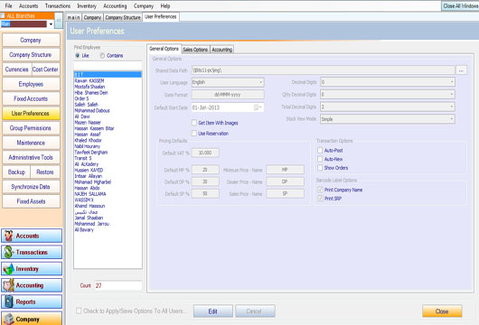Switch to the Company Structure window tab

[x=123, y=17]
